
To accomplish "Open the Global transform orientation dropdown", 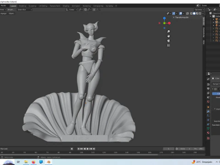I will click(x=71, y=10).
